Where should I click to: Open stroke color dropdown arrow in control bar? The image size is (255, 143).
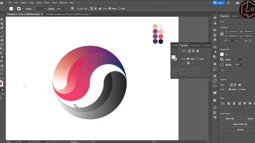click(x=22, y=9)
